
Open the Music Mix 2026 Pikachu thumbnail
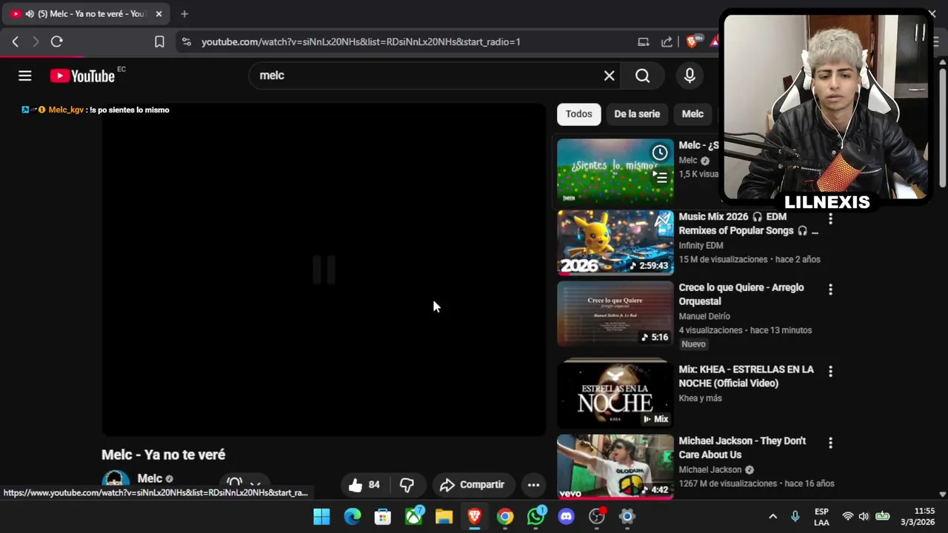[x=615, y=243]
